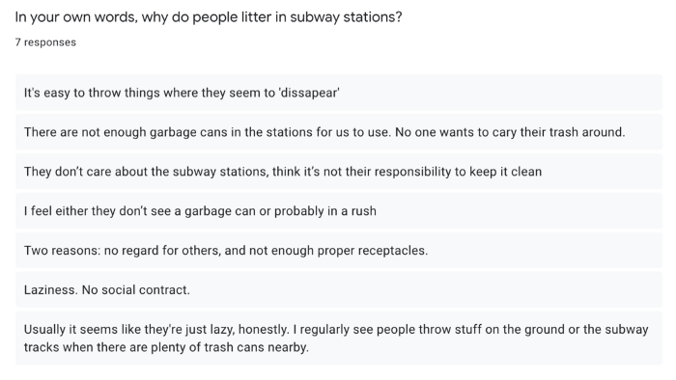
Task: Select the response mentioning people in a rush
Action: (x=339, y=211)
